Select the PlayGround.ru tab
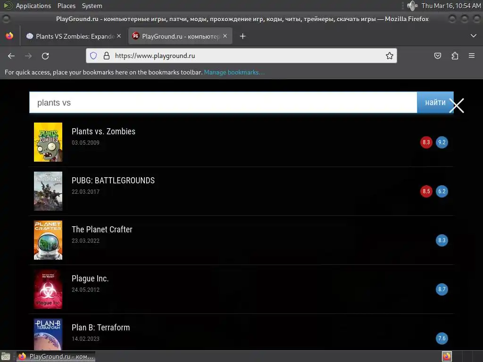Screen dimensions: 483x362 coord(180,36)
